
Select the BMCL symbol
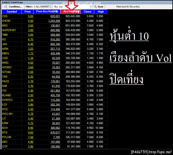coord(6,53)
